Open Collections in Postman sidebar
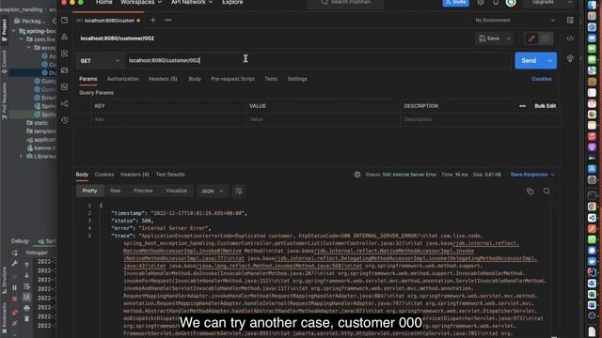 65,21
